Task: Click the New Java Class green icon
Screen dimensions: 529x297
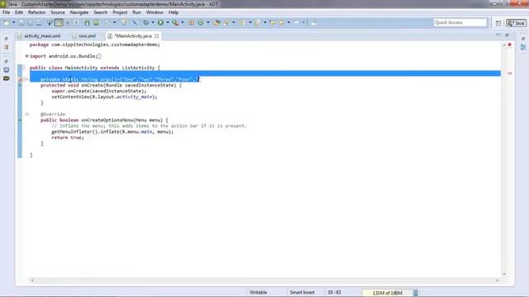Action: 201,22
